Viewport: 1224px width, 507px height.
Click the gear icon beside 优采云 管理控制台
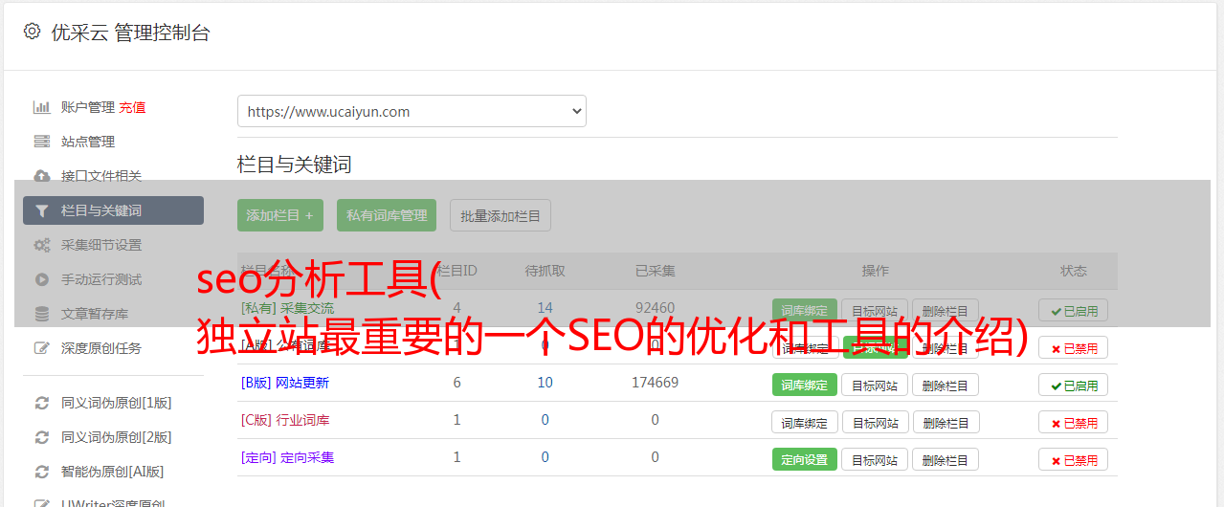coord(32,32)
